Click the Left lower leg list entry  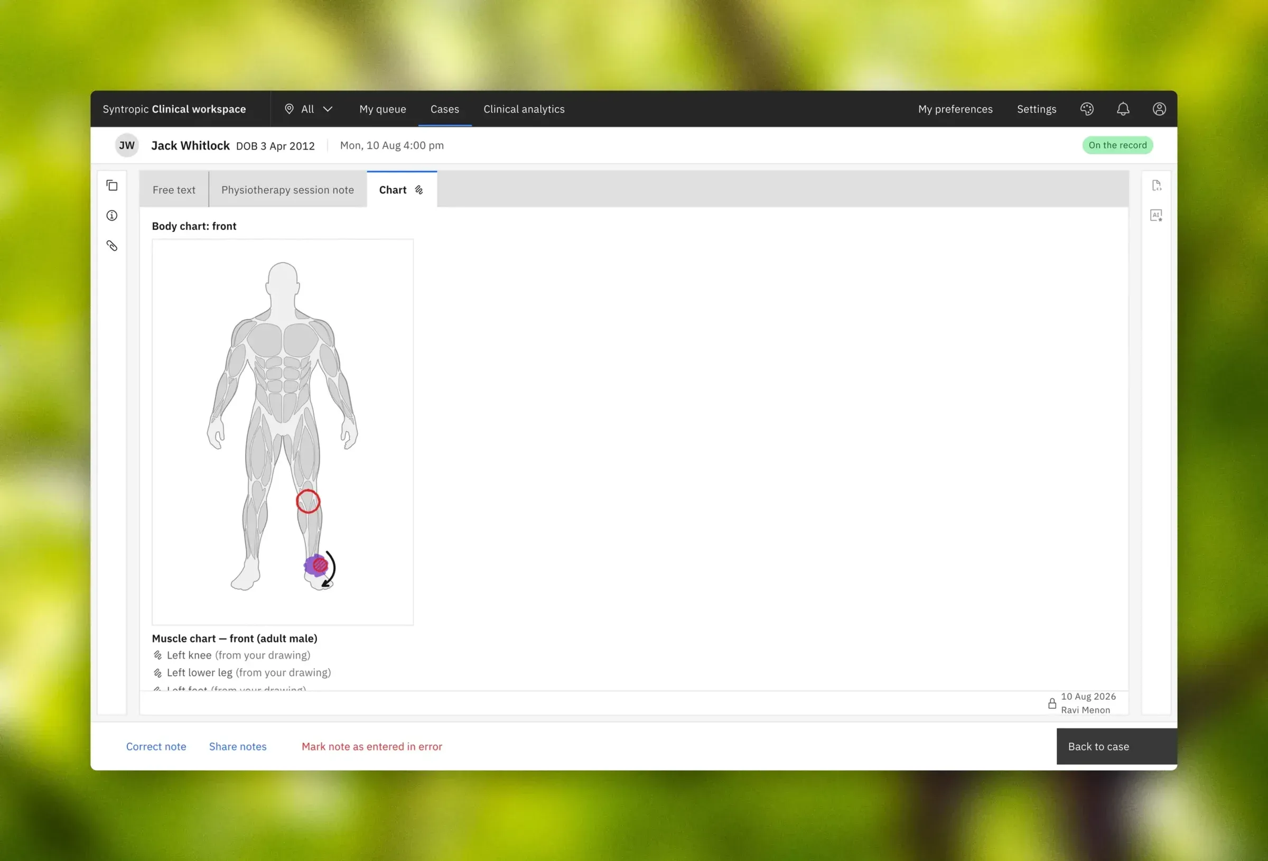(249, 673)
